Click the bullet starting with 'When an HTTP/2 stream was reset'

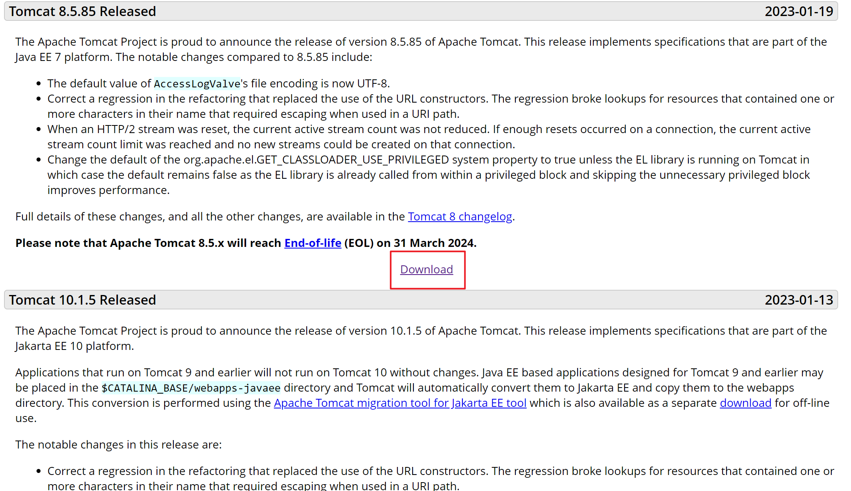(x=429, y=137)
